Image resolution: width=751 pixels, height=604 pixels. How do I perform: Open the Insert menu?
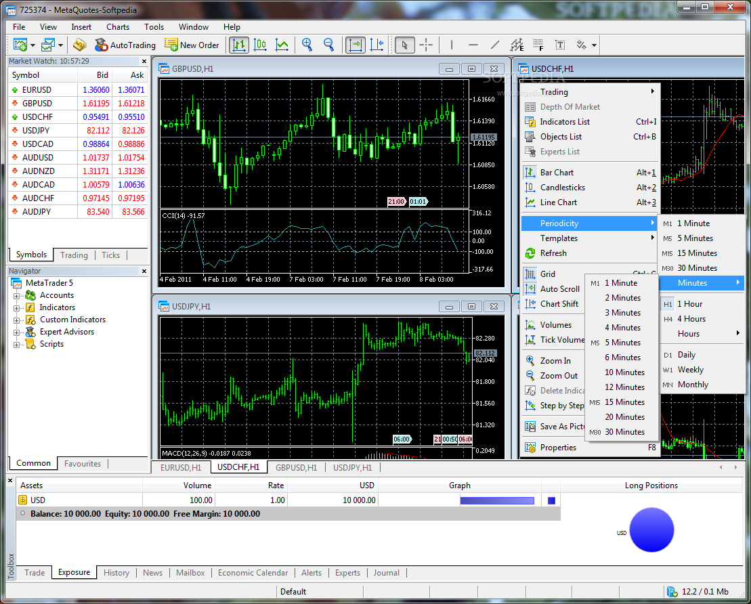(81, 27)
